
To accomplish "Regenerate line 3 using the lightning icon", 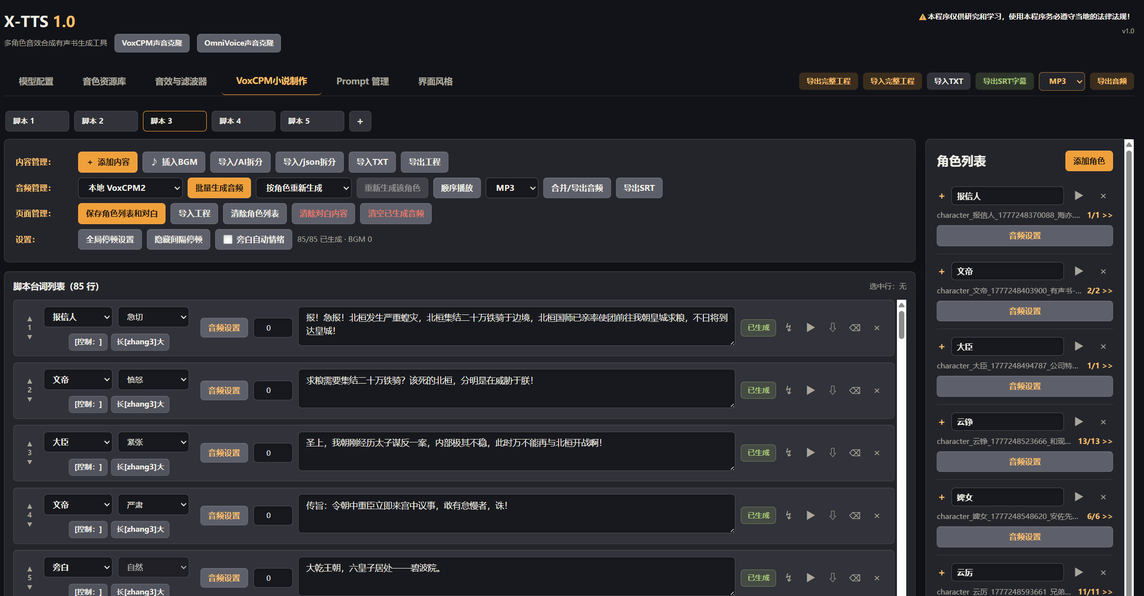I will pyautogui.click(x=788, y=452).
